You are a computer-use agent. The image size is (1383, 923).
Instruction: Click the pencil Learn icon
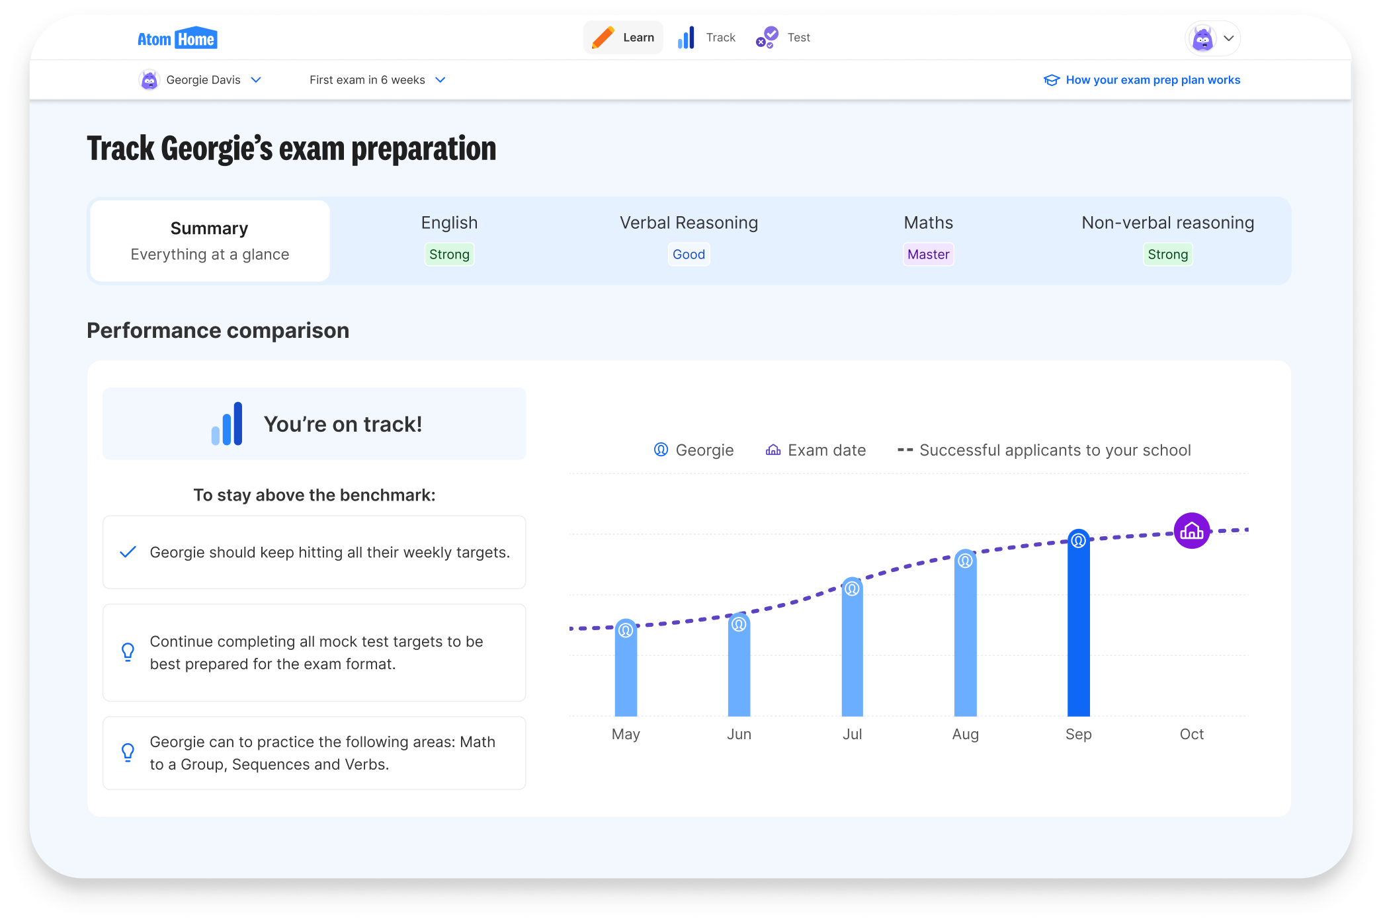[603, 38]
